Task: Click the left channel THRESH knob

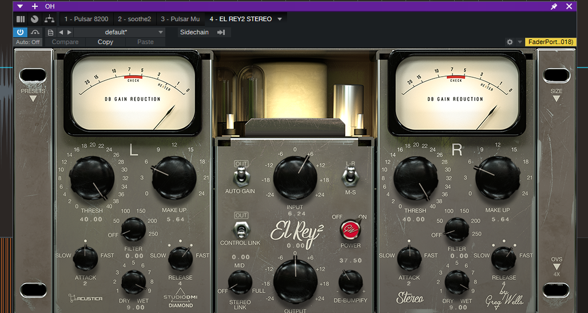Action: tap(92, 178)
